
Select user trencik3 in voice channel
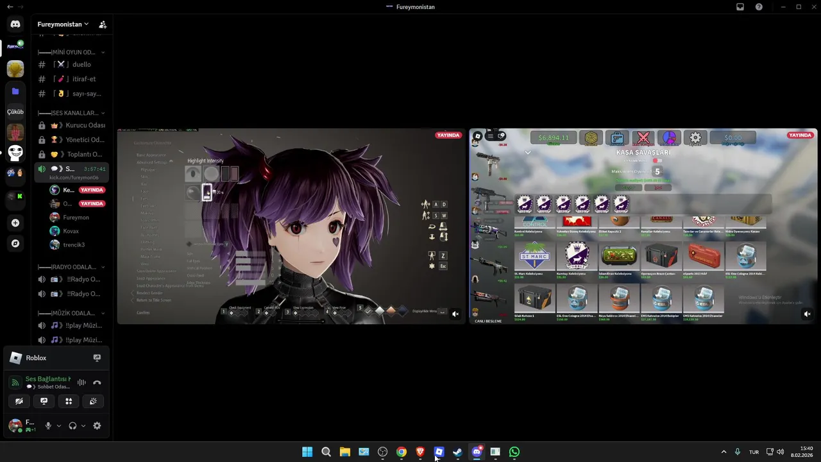click(x=78, y=244)
